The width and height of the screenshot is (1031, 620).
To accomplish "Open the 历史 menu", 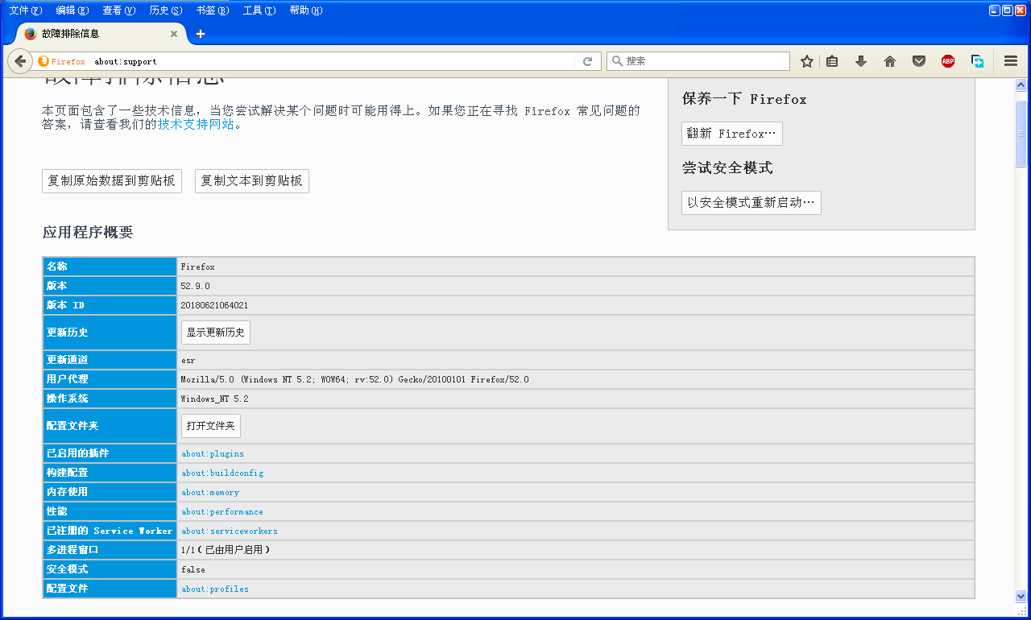I will [166, 10].
